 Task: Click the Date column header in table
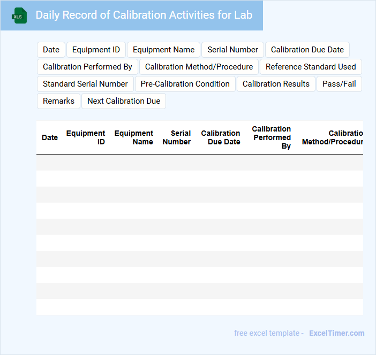coord(50,137)
